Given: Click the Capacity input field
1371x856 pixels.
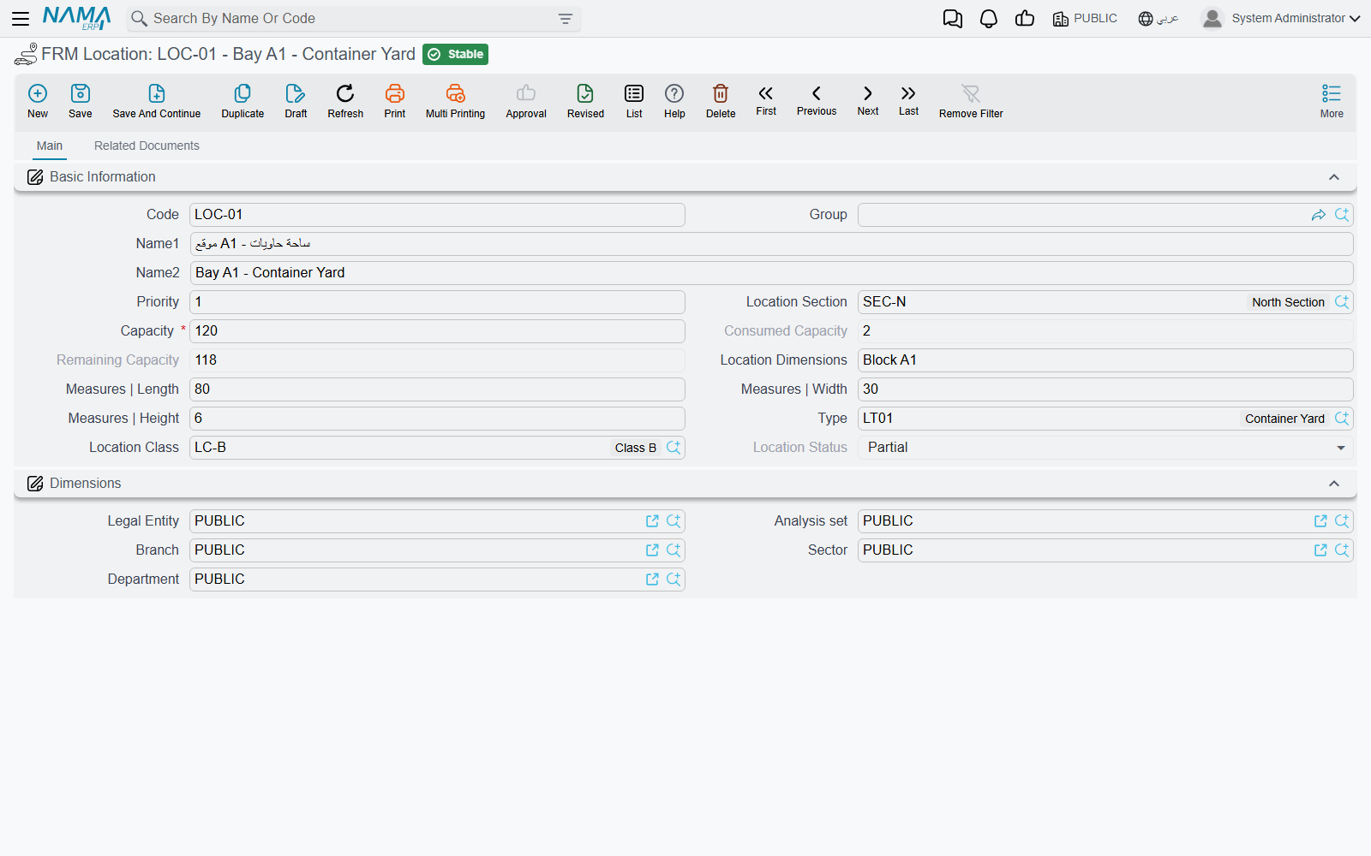Looking at the screenshot, I should pos(437,331).
